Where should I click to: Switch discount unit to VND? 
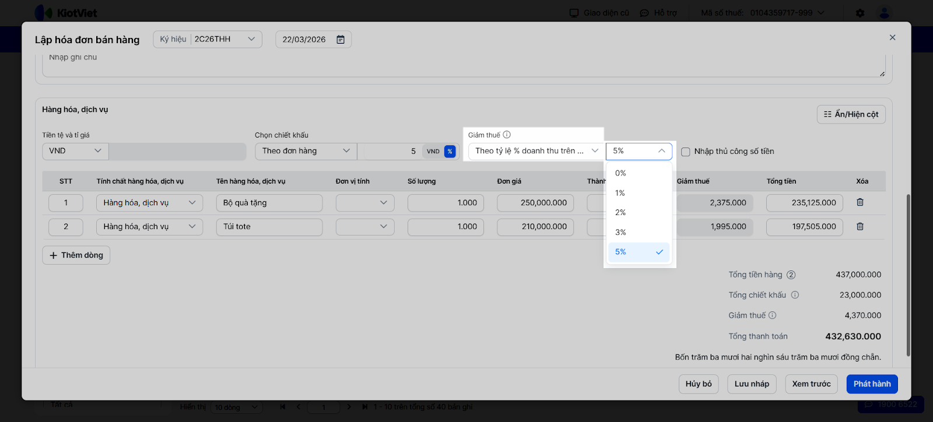pyautogui.click(x=433, y=152)
